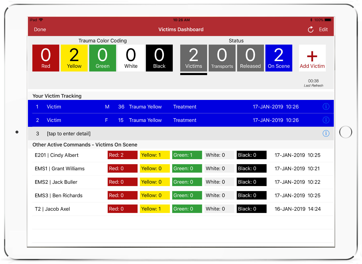Tap the iPad home button
Screen dimensions: 362x264
pyautogui.click(x=345, y=132)
